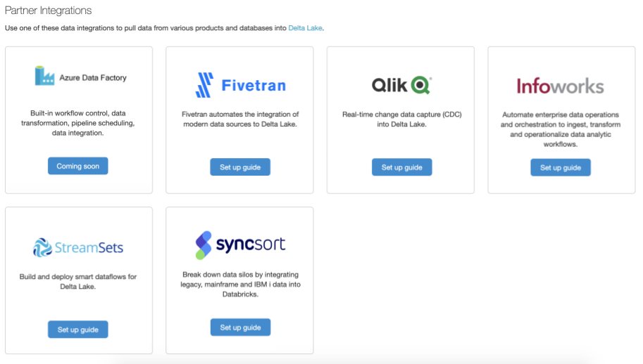Open StreamSets' Set up guide
Screen dimensions: 643x364
(78, 330)
